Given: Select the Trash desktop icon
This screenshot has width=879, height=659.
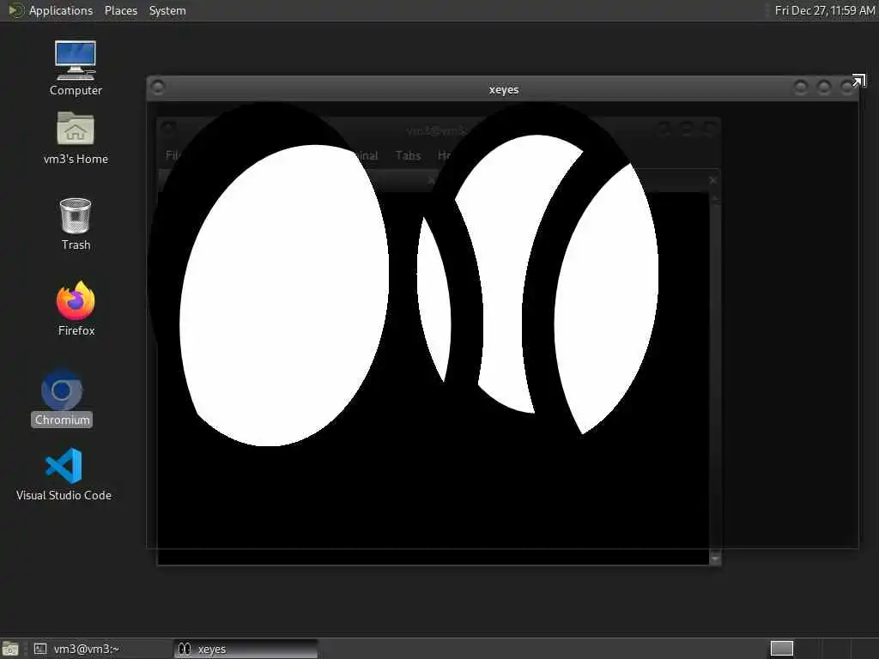Looking at the screenshot, I should coord(76,224).
